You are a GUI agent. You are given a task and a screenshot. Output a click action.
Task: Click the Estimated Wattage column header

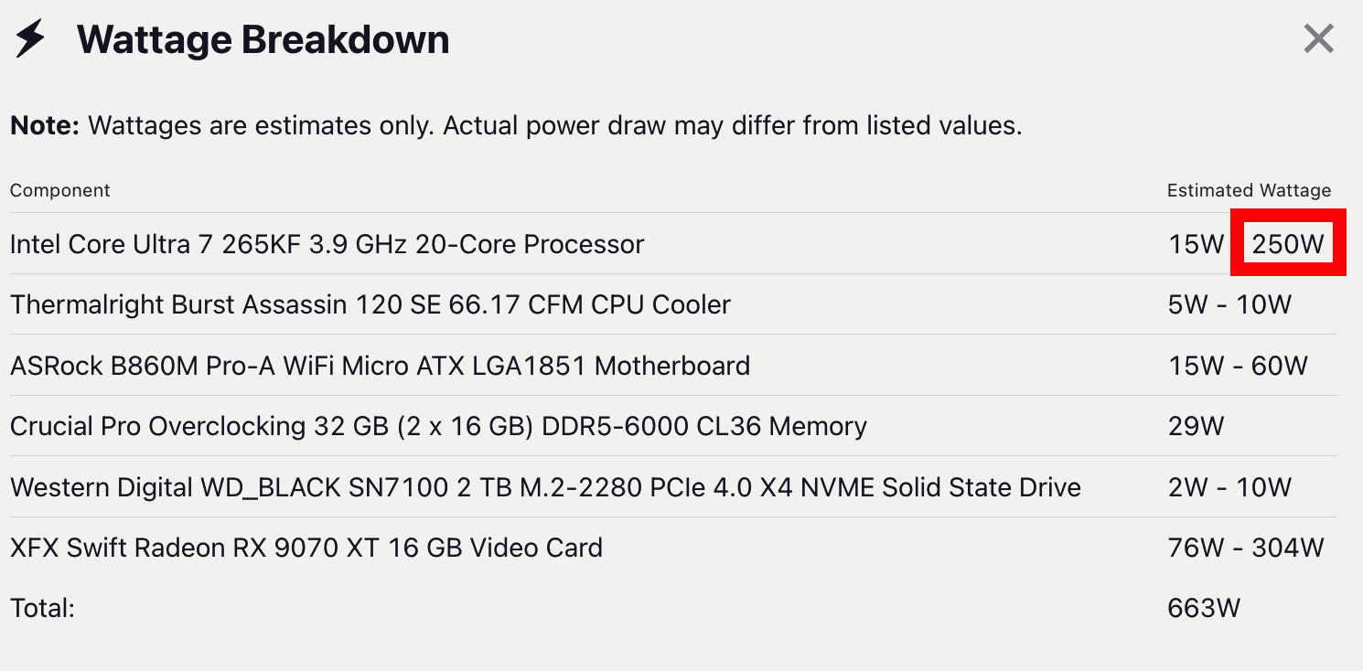pos(1249,190)
